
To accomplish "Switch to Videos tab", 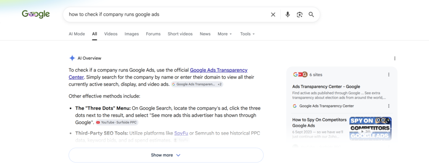I will [111, 34].
